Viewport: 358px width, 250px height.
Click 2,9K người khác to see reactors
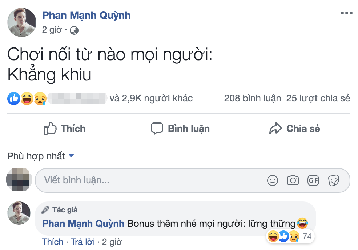tap(153, 98)
